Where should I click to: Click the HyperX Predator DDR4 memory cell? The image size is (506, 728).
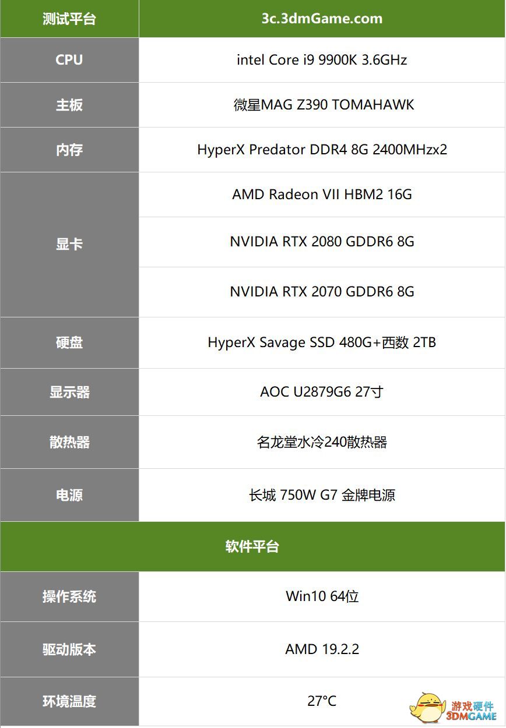(322, 150)
